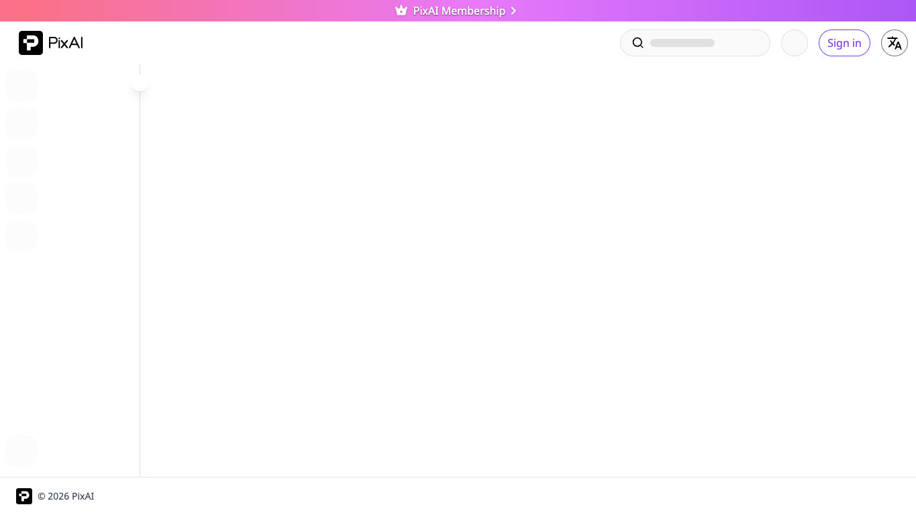Click the PixAI logo in the header
Viewport: 916px width, 515px height.
[x=51, y=43]
